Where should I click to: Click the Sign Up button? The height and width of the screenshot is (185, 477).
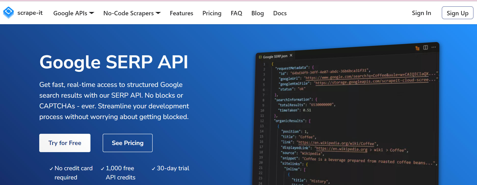(x=457, y=13)
